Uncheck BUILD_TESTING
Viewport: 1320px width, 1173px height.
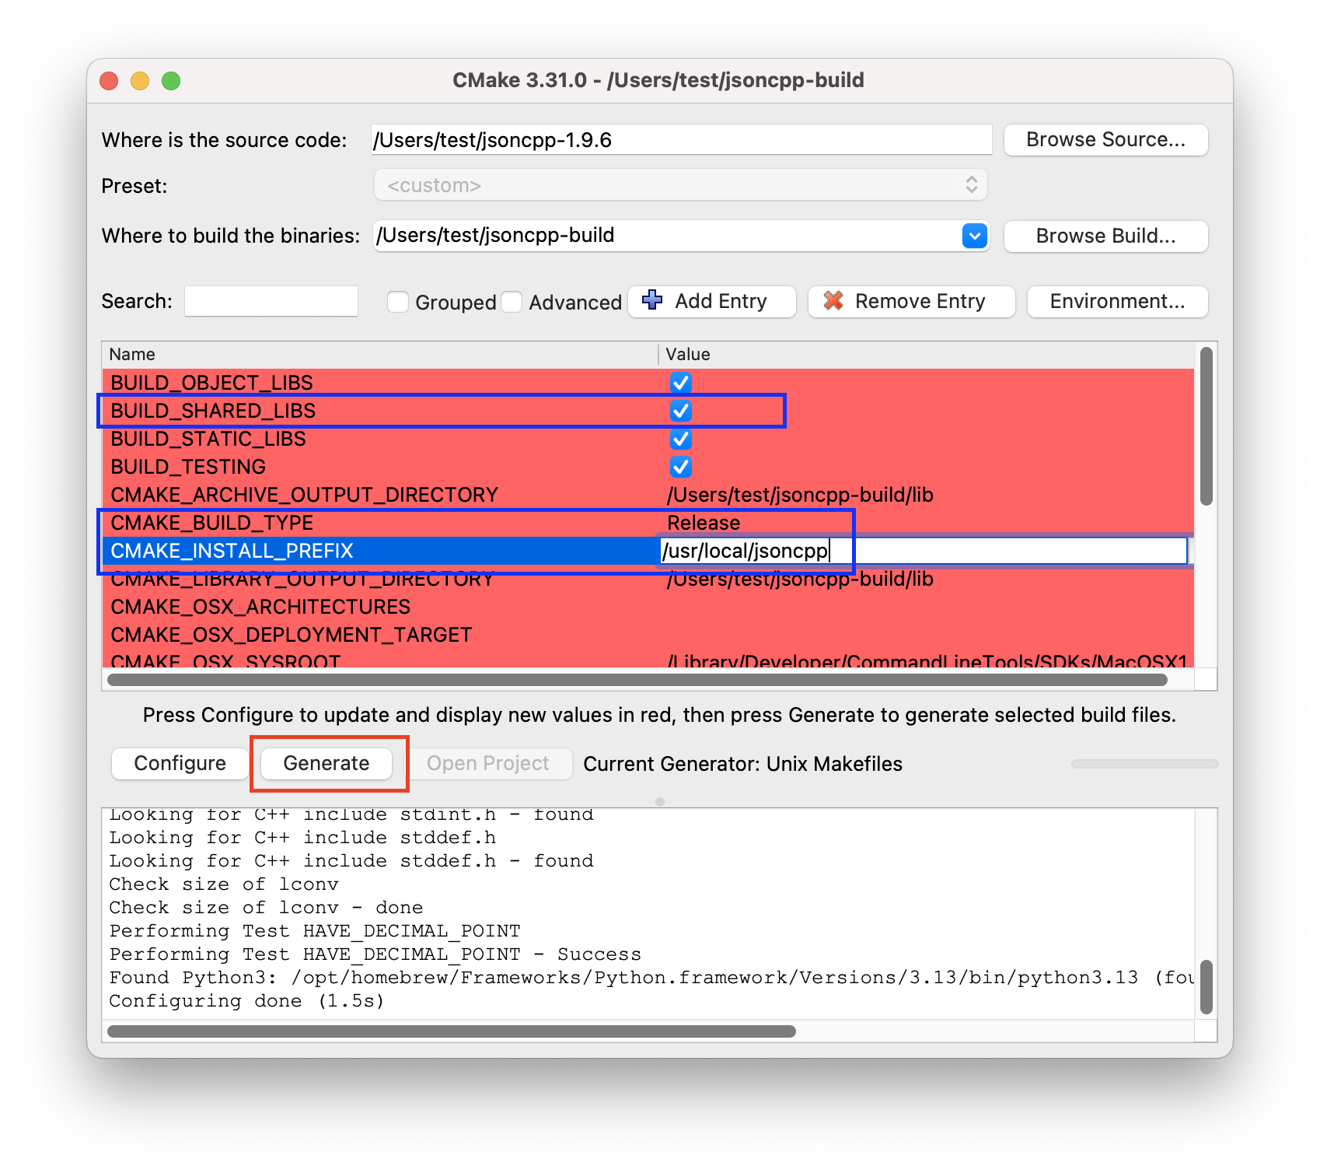pyautogui.click(x=680, y=467)
